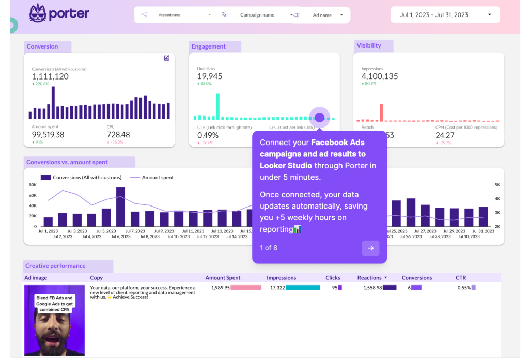The height and width of the screenshot is (364, 529).
Task: Click the megaphone icon beside Ad name
Action: click(296, 15)
